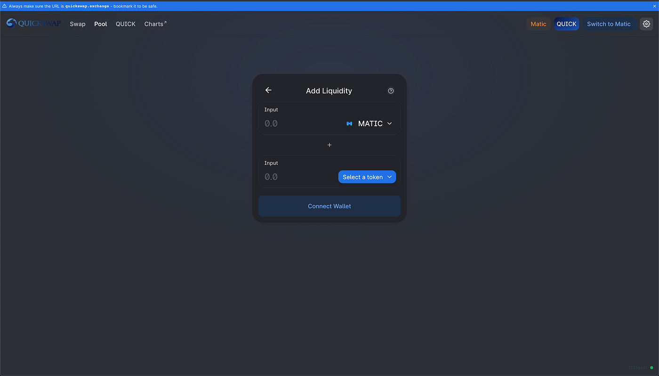Click the warning triangle icon in banner
Screen dimensions: 659x376
pyautogui.click(x=4, y=6)
